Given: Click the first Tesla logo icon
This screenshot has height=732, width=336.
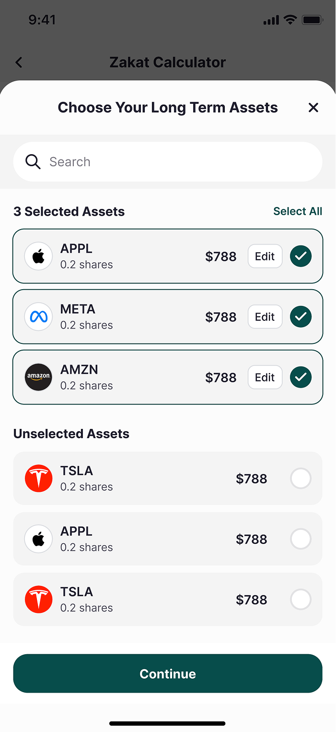Looking at the screenshot, I should pos(38,479).
